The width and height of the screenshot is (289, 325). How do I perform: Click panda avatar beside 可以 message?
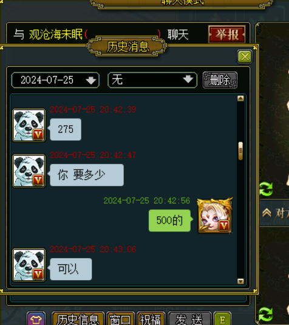pos(29,265)
